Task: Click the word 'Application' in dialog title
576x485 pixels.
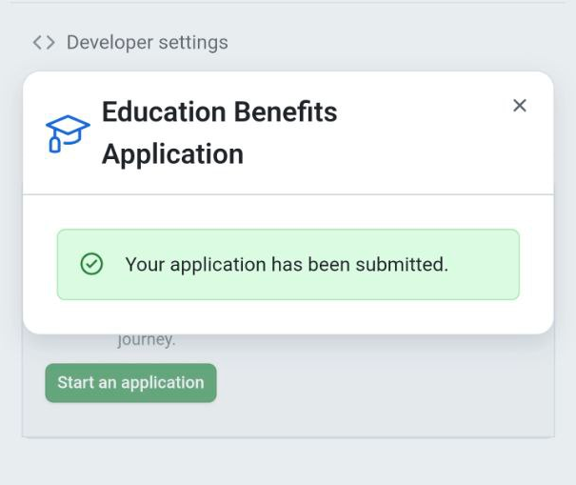Action: click(172, 154)
